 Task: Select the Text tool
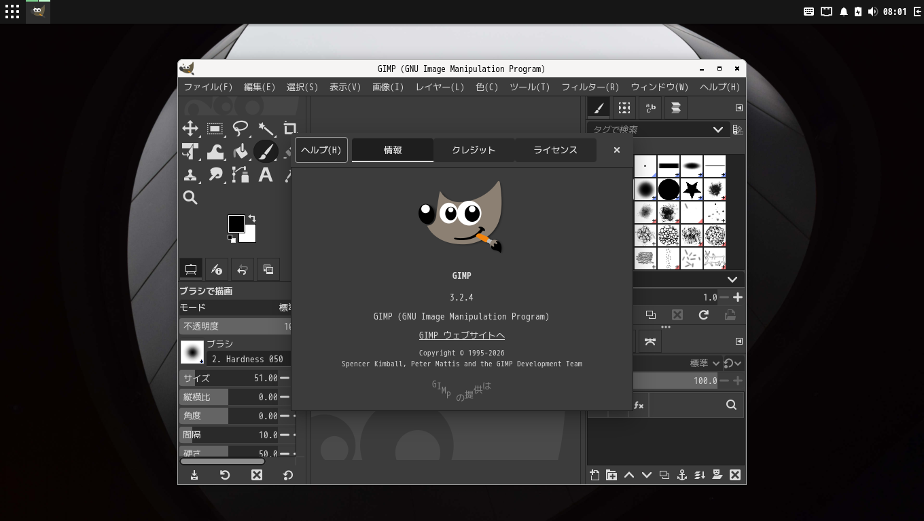click(266, 174)
